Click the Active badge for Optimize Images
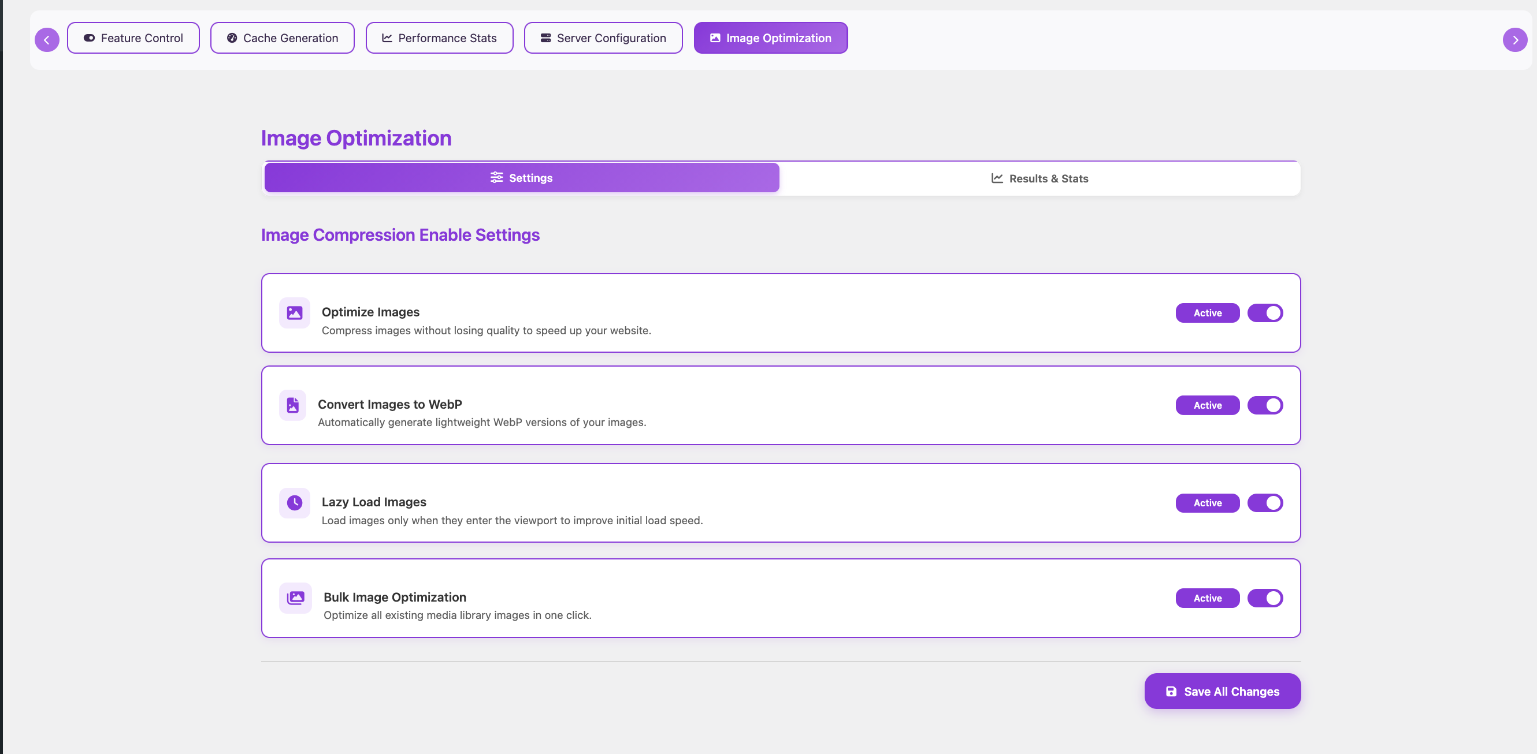The image size is (1537, 754). (x=1207, y=313)
